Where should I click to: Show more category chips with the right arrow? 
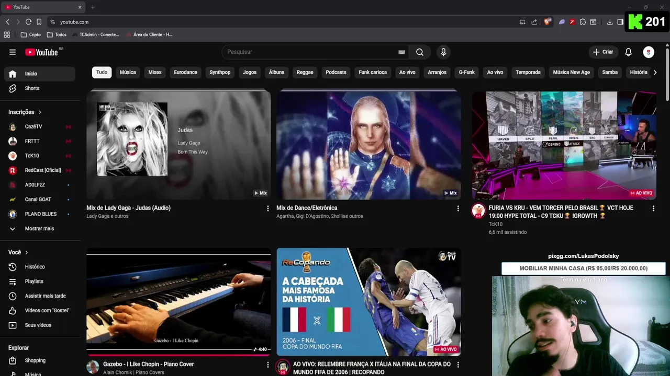pyautogui.click(x=655, y=73)
